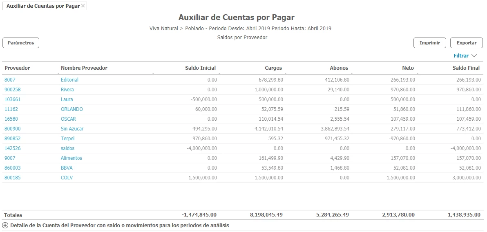Open the Parámetros button

tap(21, 43)
